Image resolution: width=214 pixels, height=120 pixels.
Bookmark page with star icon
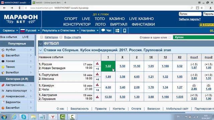click(202, 8)
